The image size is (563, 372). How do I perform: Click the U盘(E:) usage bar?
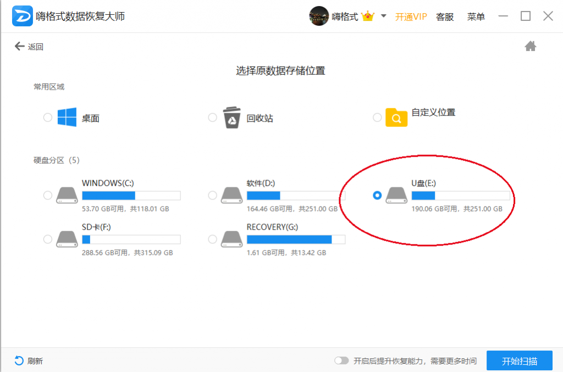pos(461,196)
